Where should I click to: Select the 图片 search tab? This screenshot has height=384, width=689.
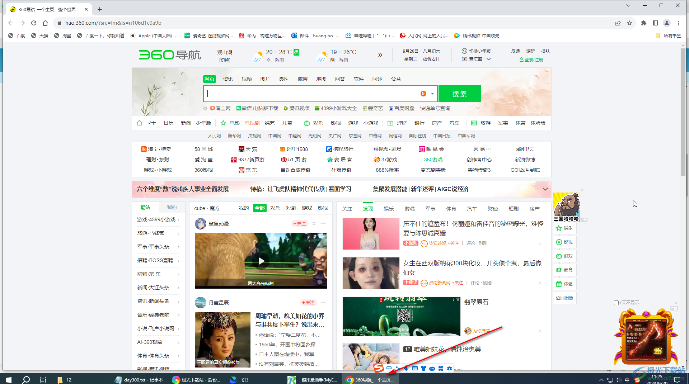[x=265, y=79]
